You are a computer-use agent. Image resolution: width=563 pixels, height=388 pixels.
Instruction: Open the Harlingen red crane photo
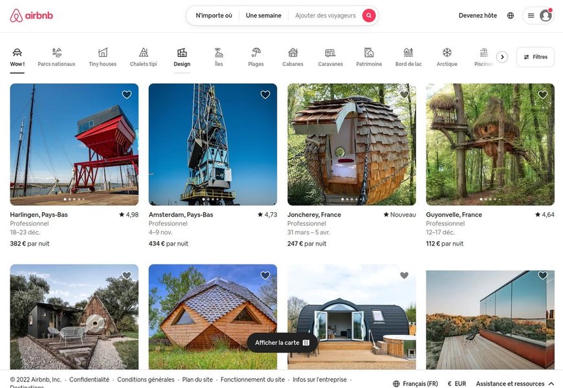click(74, 144)
